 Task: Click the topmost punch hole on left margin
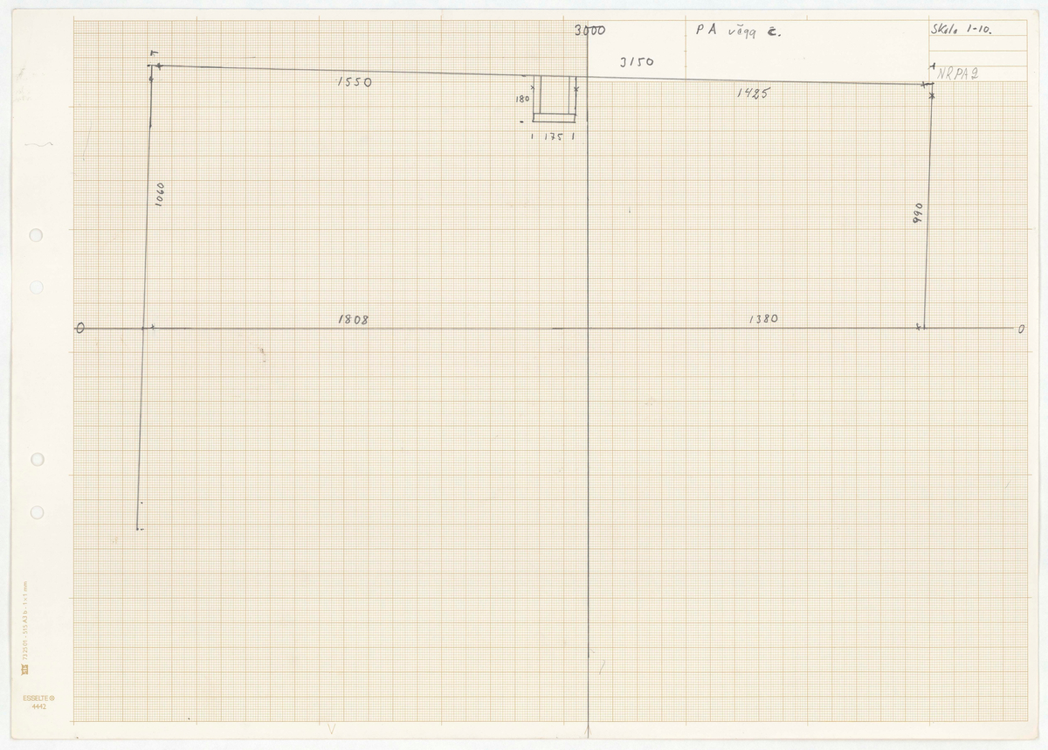tap(37, 235)
